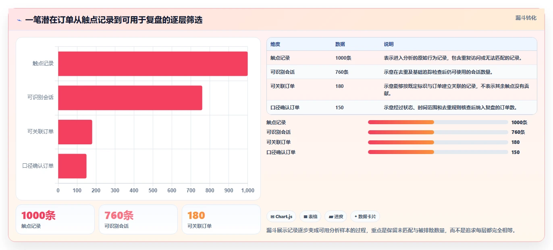Select the 表格 chip
This screenshot has width=553, height=250.
coord(310,217)
